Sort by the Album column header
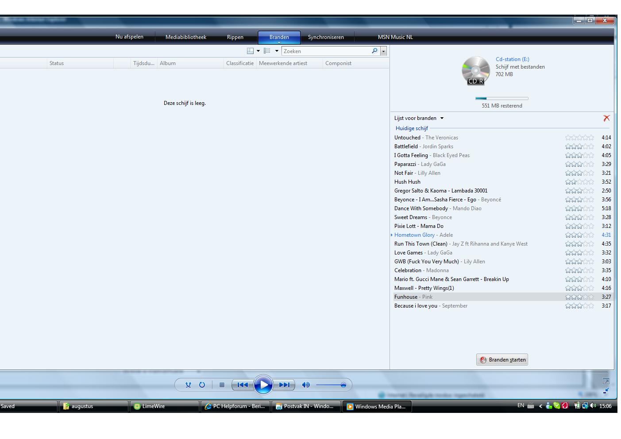 190,63
